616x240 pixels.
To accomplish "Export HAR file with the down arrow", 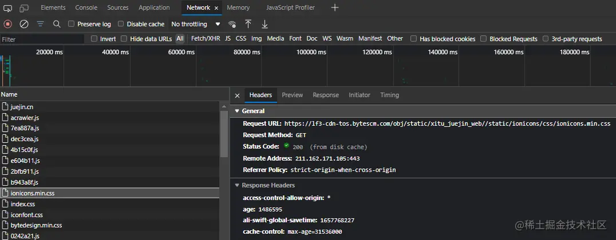I will point(265,25).
